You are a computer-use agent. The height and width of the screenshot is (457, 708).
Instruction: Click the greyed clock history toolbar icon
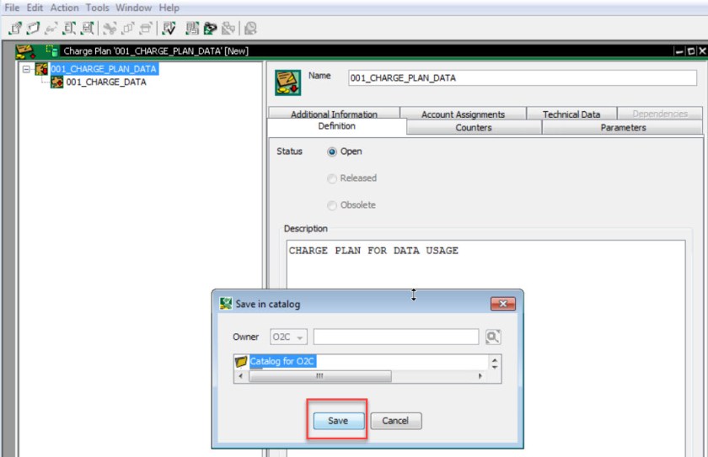250,29
